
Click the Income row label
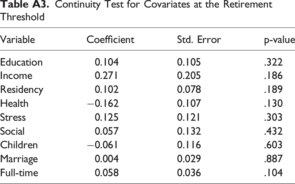point(16,76)
